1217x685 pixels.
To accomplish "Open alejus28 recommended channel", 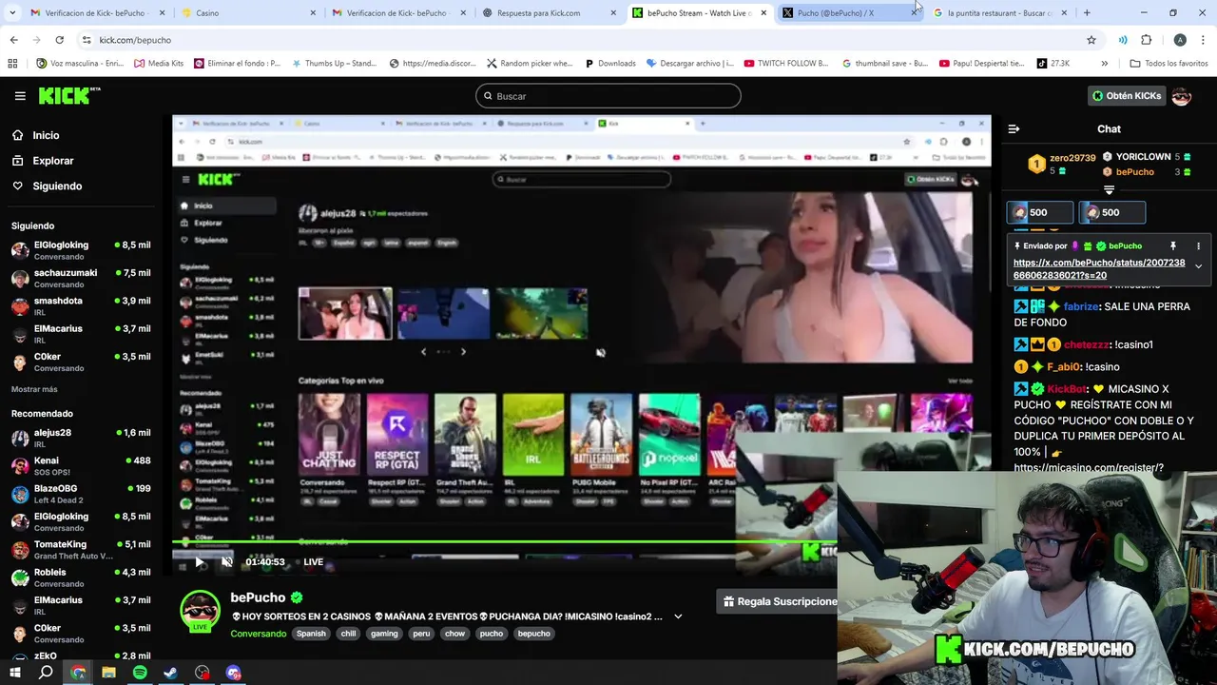I will pos(81,438).
